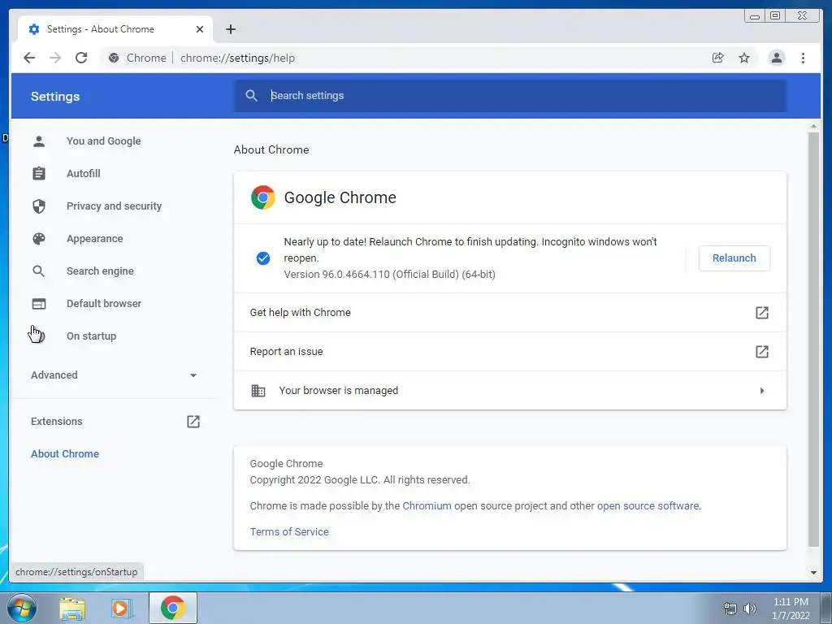The height and width of the screenshot is (624, 832).
Task: Open Windows Explorer from the taskbar
Action: click(71, 609)
